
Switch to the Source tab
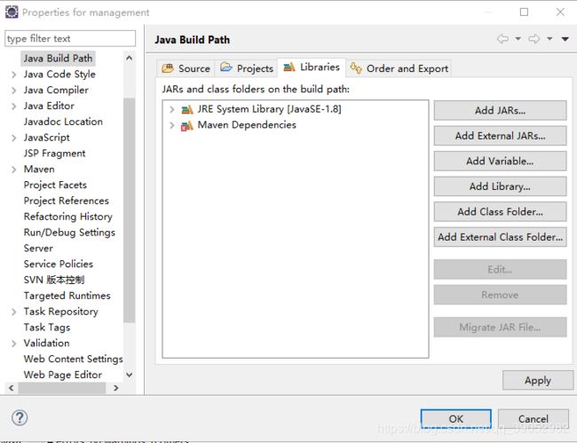(186, 68)
